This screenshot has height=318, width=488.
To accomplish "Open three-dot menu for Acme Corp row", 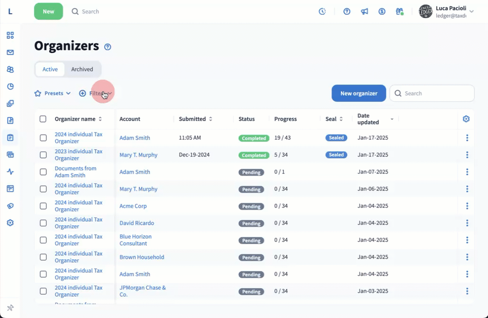I will pos(467,206).
